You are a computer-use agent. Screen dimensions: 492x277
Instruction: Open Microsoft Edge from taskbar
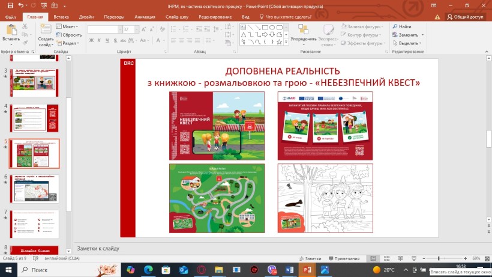(x=148, y=270)
